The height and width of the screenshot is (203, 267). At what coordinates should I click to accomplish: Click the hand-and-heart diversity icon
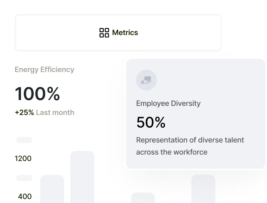(x=146, y=80)
